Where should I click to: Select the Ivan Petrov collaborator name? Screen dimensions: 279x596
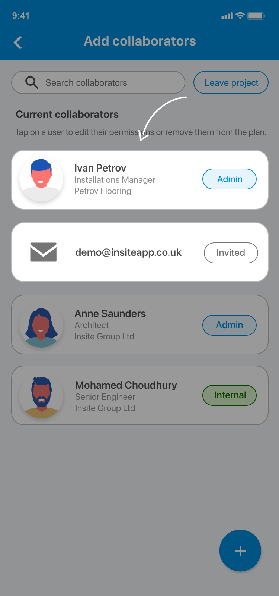click(x=100, y=168)
